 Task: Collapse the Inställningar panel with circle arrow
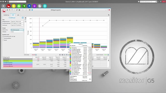[23, 18]
